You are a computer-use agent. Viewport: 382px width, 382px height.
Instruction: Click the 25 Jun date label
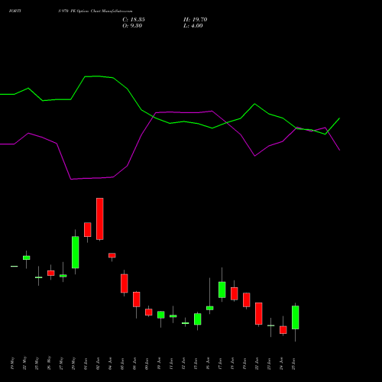coord(293,364)
